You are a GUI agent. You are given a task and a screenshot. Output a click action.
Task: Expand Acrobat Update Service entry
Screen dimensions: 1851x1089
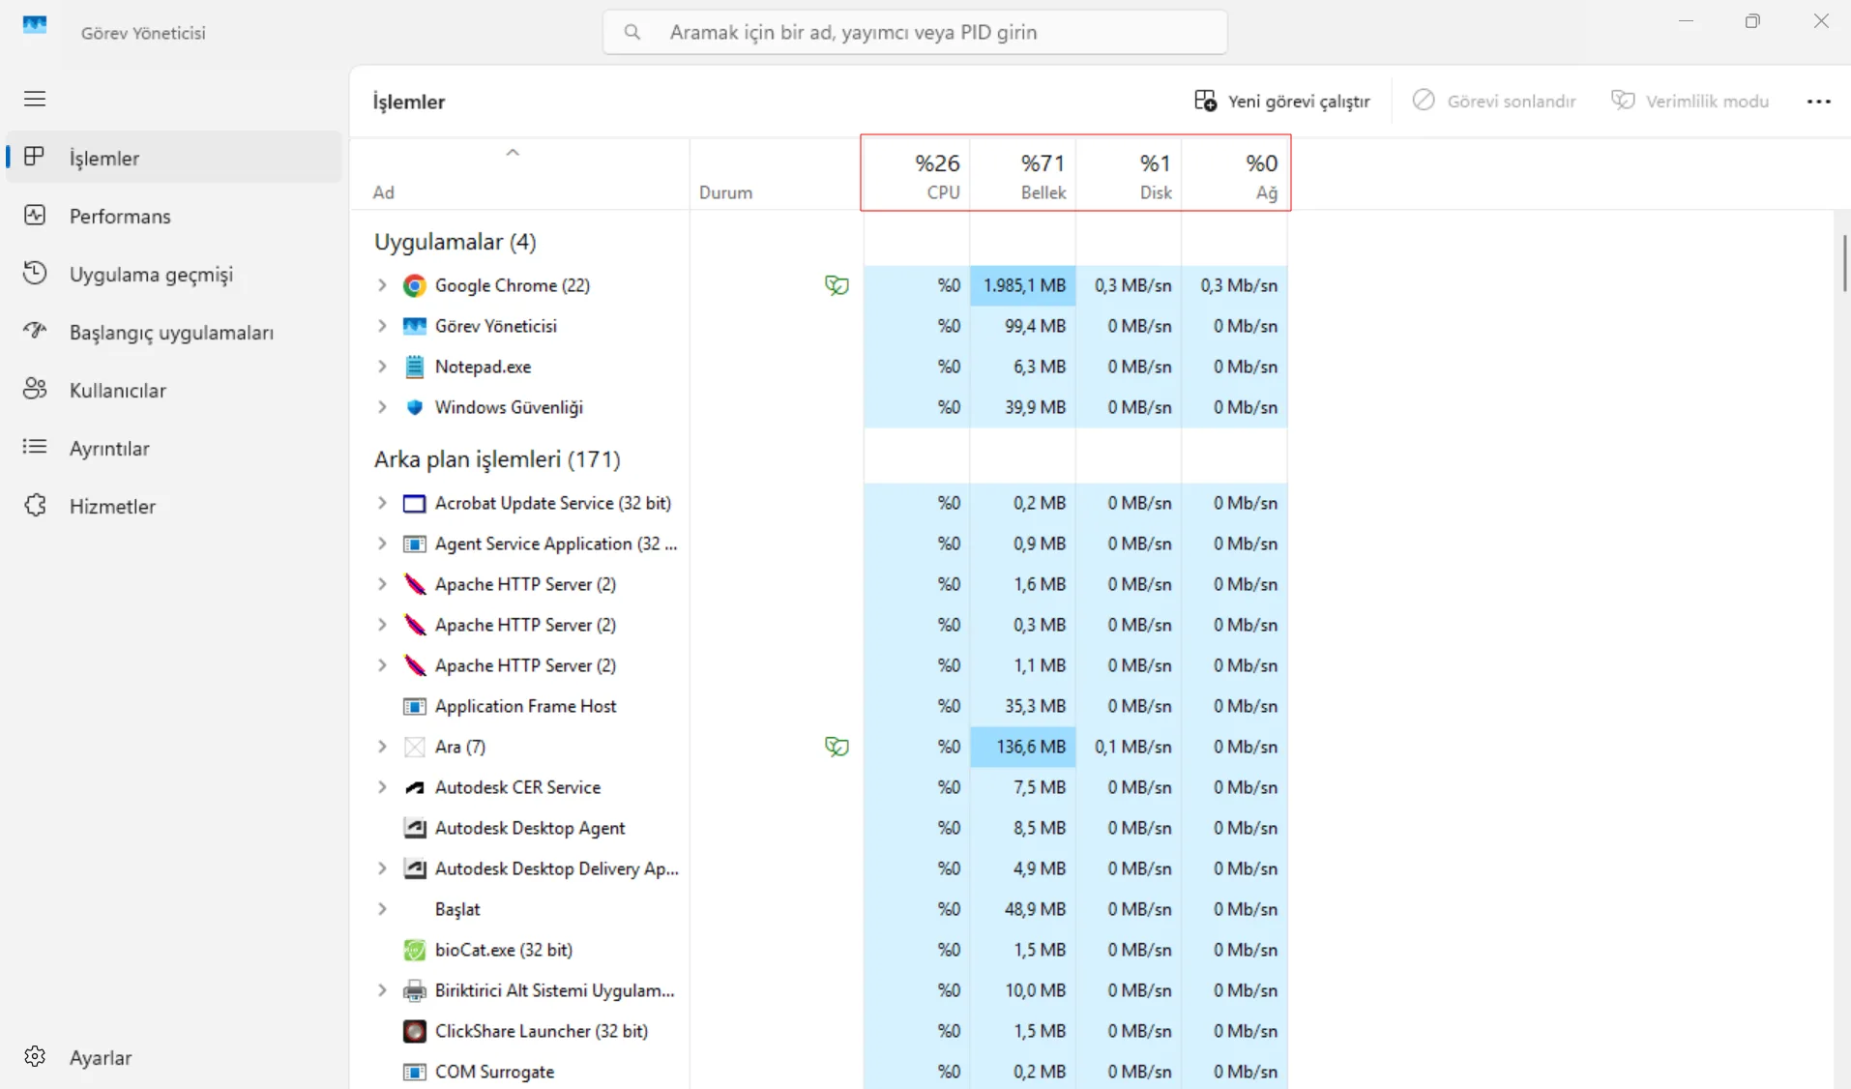tap(382, 503)
